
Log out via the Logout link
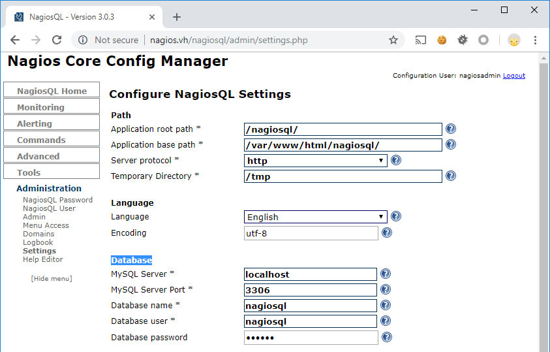pyautogui.click(x=514, y=76)
